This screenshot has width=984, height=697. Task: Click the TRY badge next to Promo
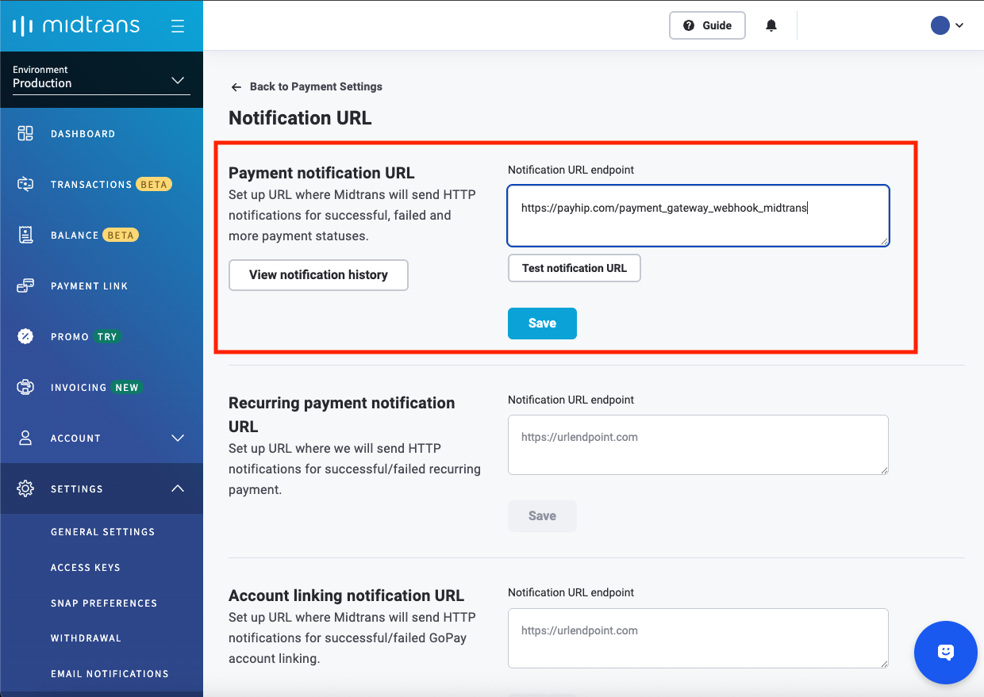tap(107, 337)
